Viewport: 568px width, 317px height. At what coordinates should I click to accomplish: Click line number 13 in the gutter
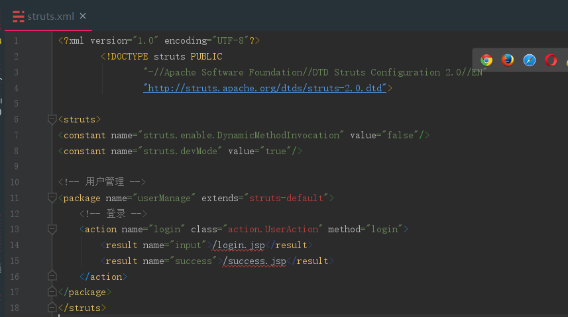tap(15, 229)
